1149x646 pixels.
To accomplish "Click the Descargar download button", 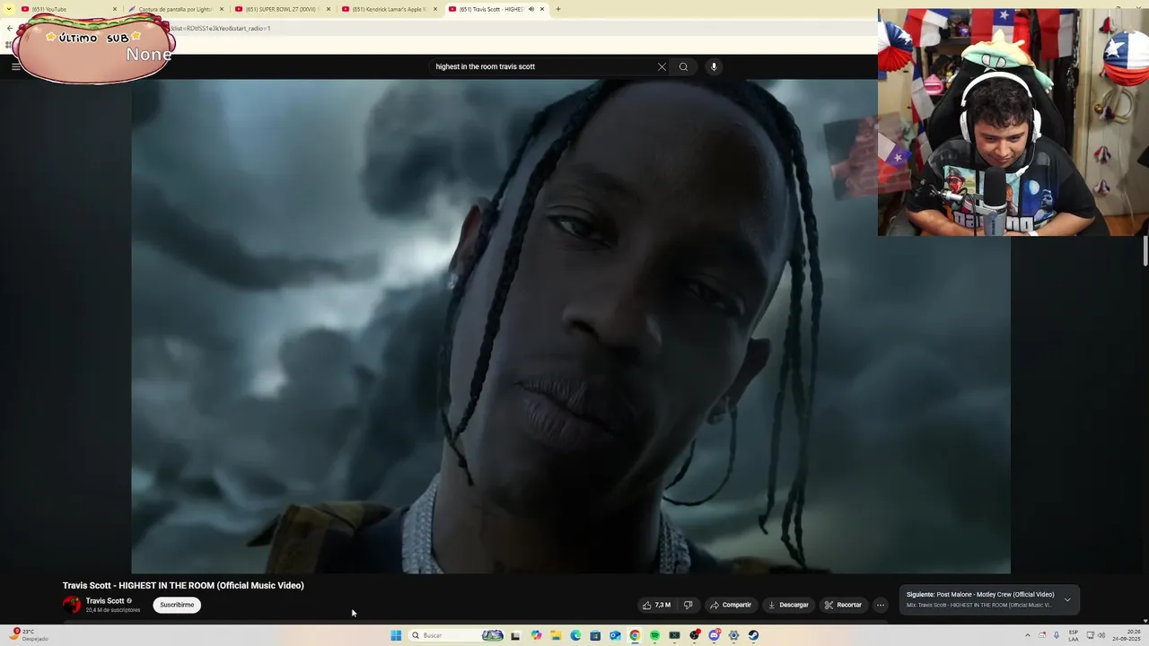I will coord(788,605).
